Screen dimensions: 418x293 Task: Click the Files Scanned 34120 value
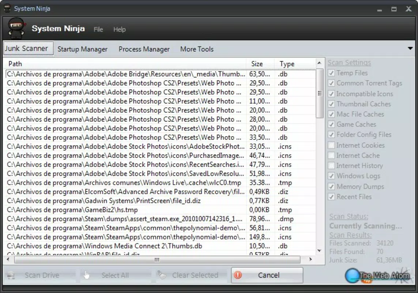point(385,243)
